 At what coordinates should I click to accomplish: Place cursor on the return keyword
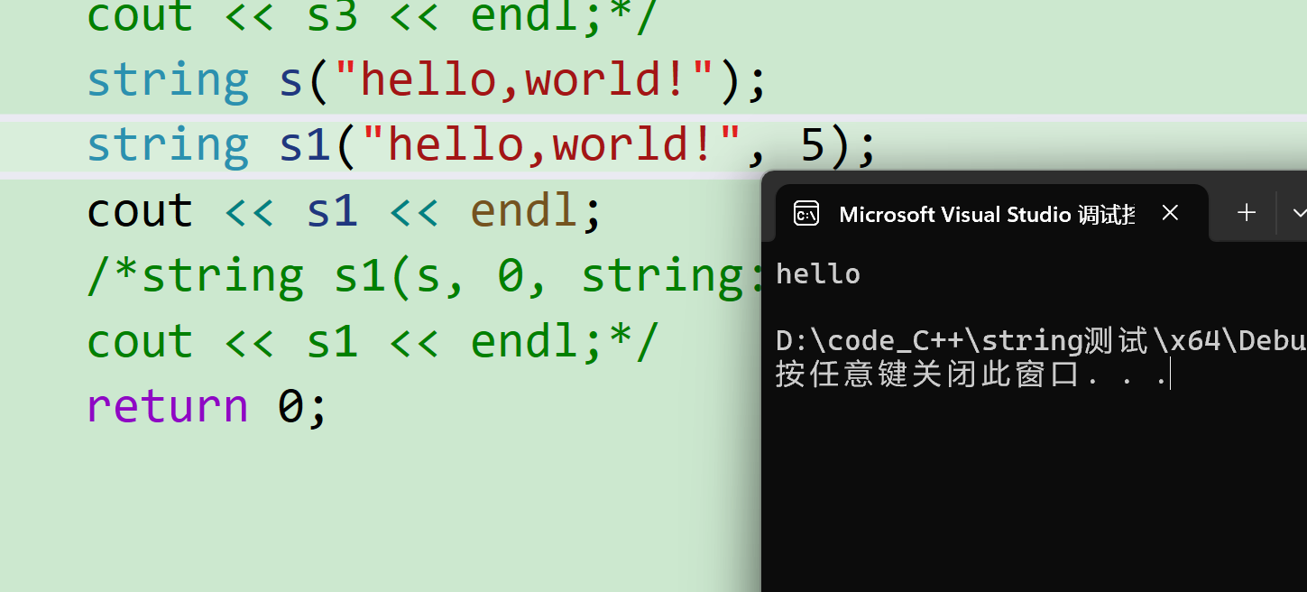(x=168, y=406)
